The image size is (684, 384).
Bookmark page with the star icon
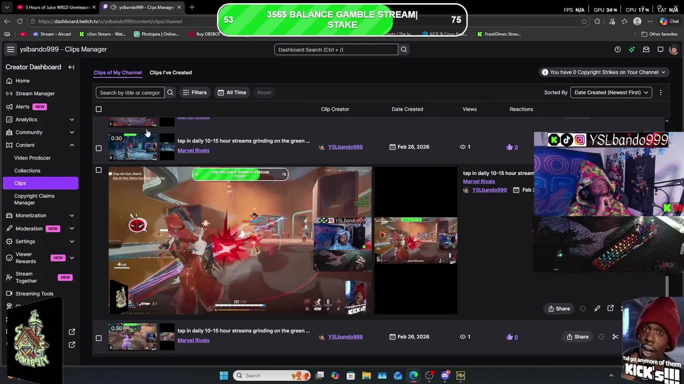pyautogui.click(x=584, y=21)
